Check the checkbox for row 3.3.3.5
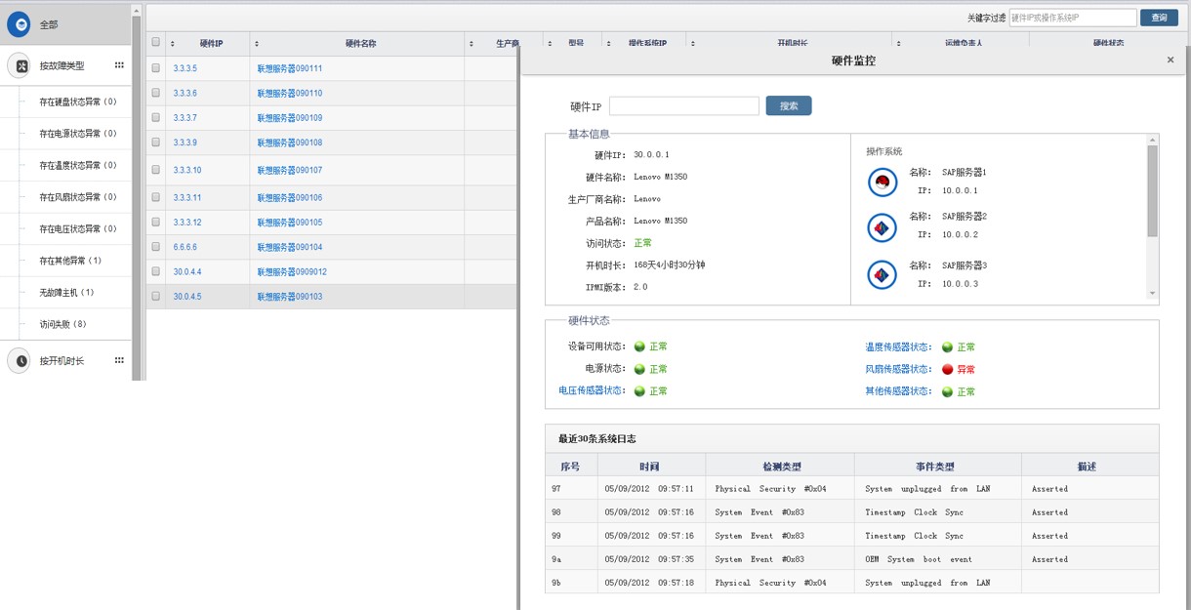 point(154,67)
